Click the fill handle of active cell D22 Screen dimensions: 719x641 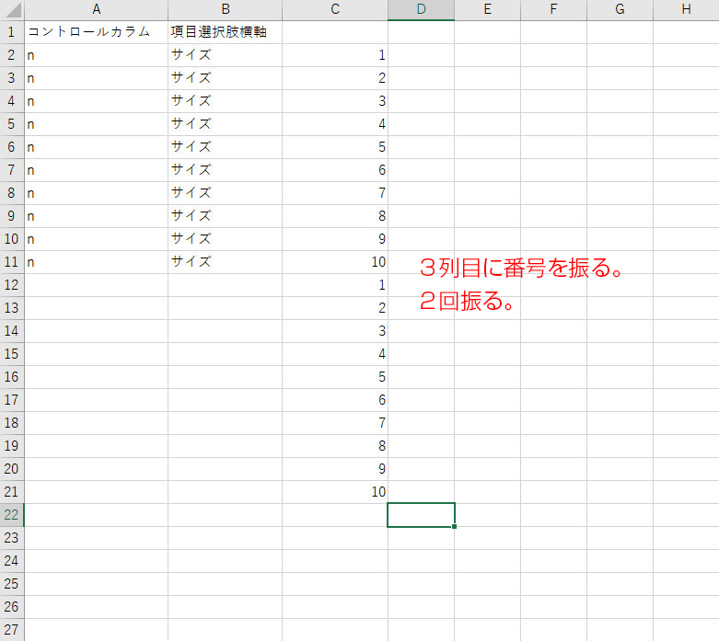[x=455, y=527]
